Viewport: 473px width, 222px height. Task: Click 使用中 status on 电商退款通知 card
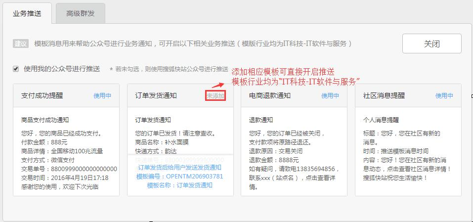pos(330,95)
